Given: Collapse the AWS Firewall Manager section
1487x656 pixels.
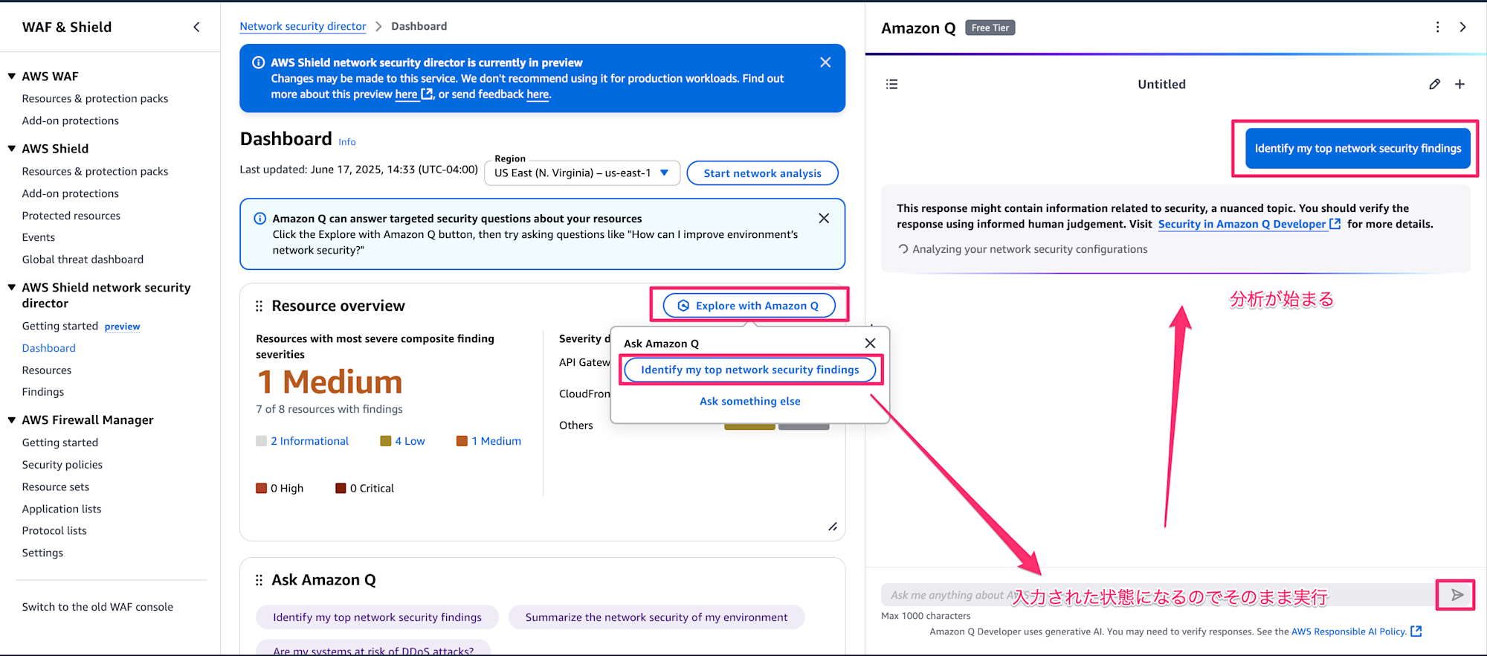Looking at the screenshot, I should tap(12, 419).
